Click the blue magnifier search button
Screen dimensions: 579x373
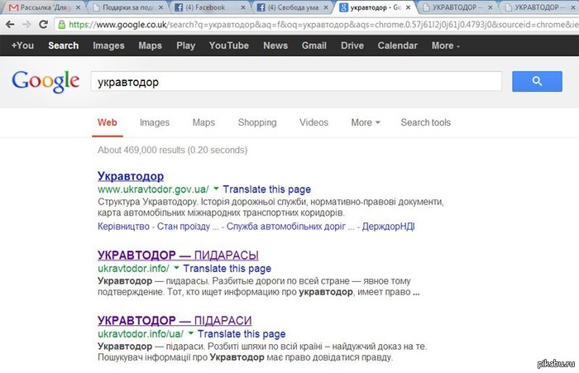point(537,81)
